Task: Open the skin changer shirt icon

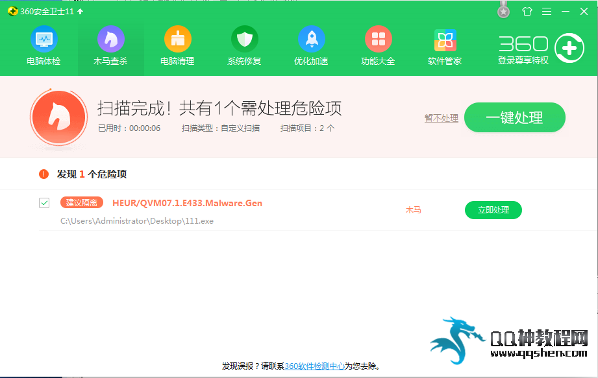Action: (x=527, y=12)
